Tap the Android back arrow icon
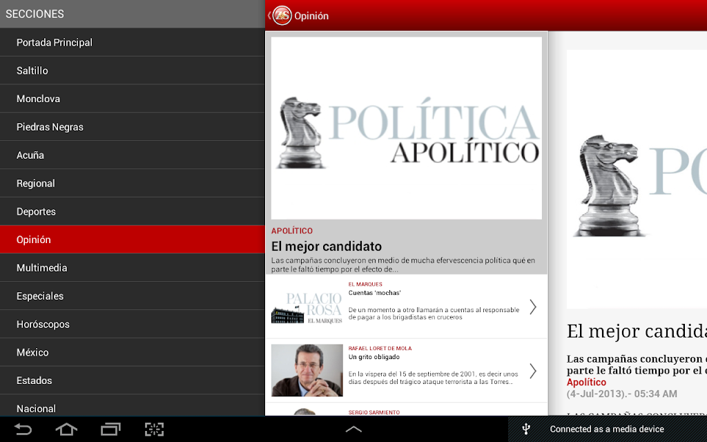 [x=23, y=429]
